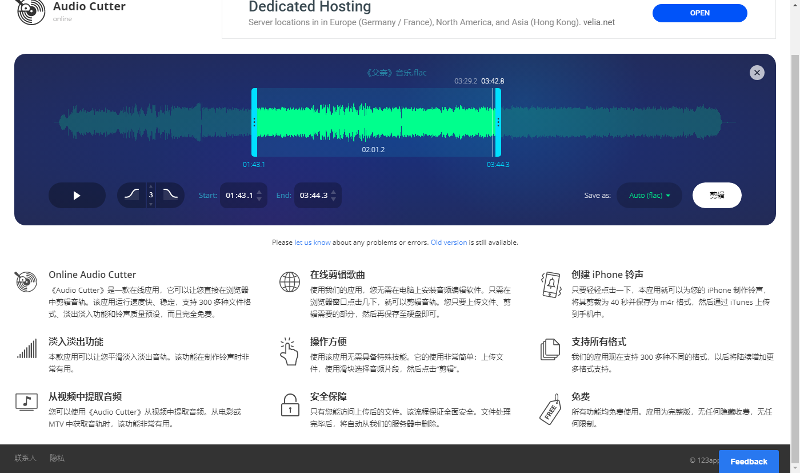This screenshot has width=800, height=473.
Task: Increment the Start time stepper up
Action: point(259,192)
